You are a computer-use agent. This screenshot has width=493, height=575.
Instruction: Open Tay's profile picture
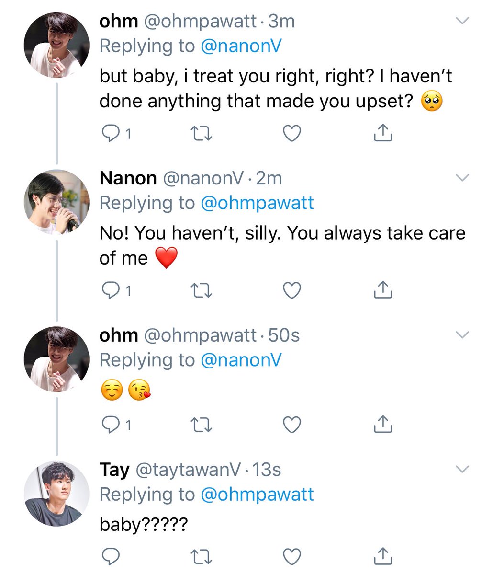coord(56,494)
